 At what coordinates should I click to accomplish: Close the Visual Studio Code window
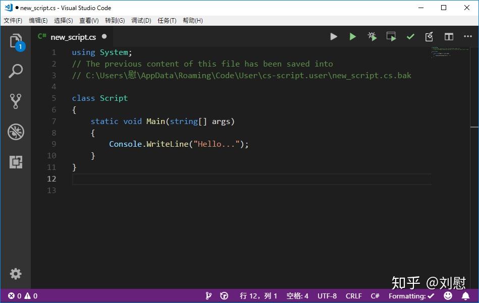click(467, 8)
